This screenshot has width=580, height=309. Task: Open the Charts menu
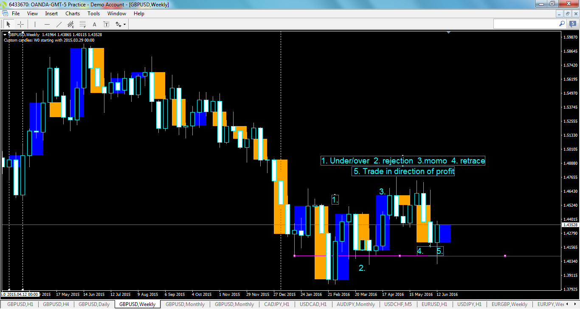click(x=72, y=13)
